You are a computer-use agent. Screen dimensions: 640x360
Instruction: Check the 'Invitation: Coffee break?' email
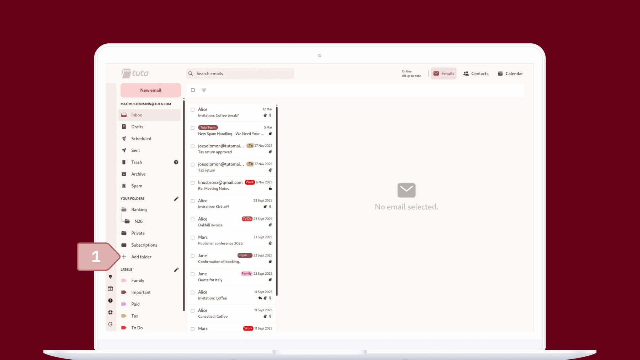(x=192, y=110)
